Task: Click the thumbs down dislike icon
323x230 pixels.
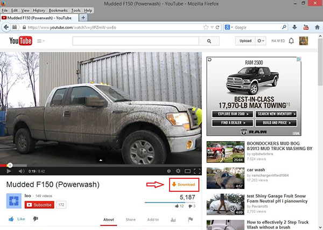Action: click(x=36, y=219)
